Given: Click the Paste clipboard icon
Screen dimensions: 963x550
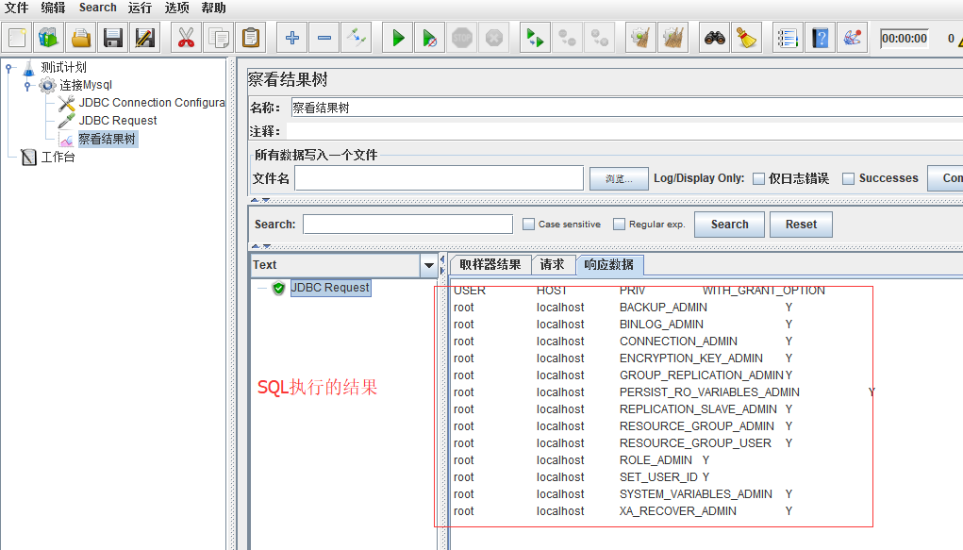Looking at the screenshot, I should (251, 38).
